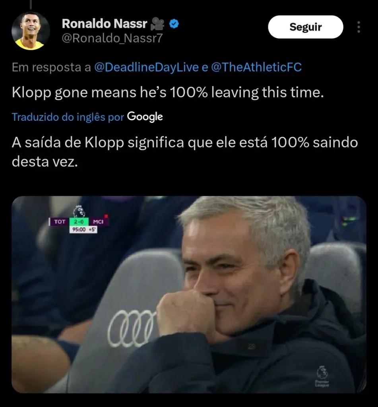Click the Google logo in translation credit
This screenshot has height=407, width=378.
(x=145, y=117)
